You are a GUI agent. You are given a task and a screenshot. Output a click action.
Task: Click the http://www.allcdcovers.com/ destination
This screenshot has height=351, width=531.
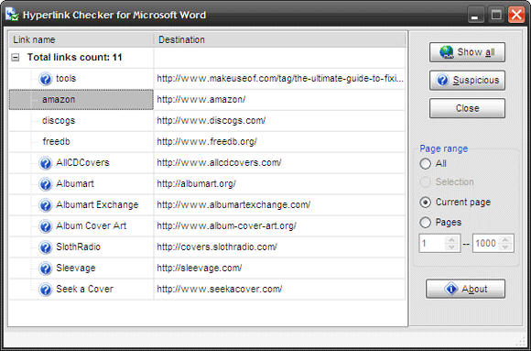pyautogui.click(x=219, y=163)
